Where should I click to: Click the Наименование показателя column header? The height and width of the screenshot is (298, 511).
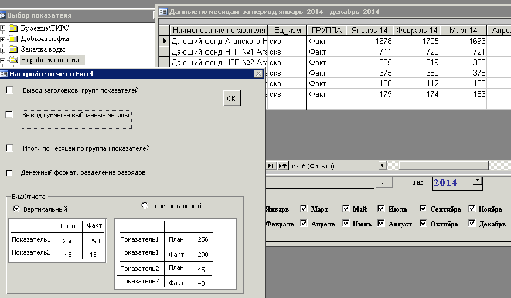(219, 31)
